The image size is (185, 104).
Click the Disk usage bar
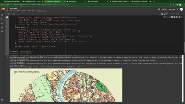[x=166, y=14]
